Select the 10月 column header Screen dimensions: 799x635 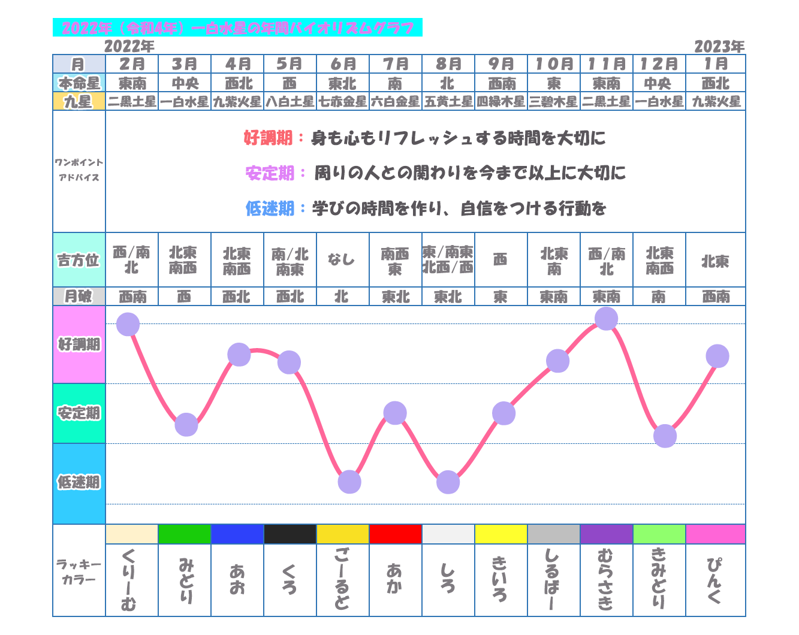click(553, 64)
